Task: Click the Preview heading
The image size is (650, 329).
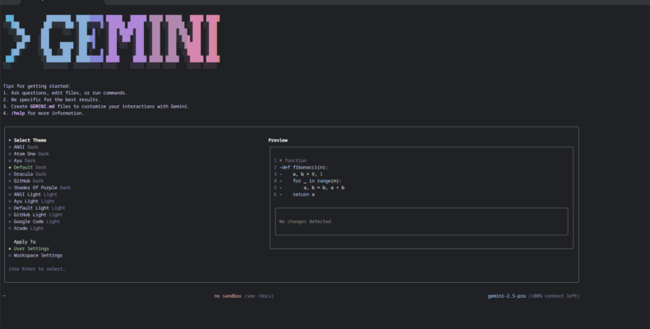Action: [278, 141]
